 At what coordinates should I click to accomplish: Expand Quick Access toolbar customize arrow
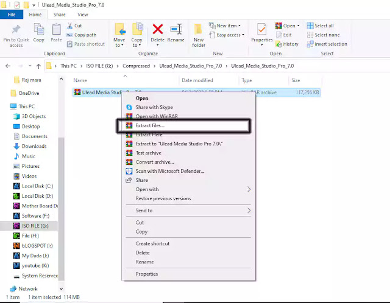coord(34,5)
